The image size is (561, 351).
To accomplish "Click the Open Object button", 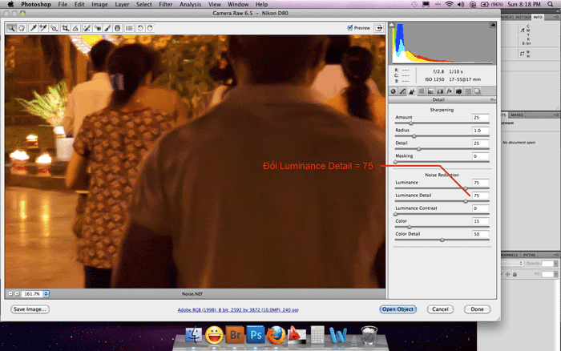I will coord(398,309).
